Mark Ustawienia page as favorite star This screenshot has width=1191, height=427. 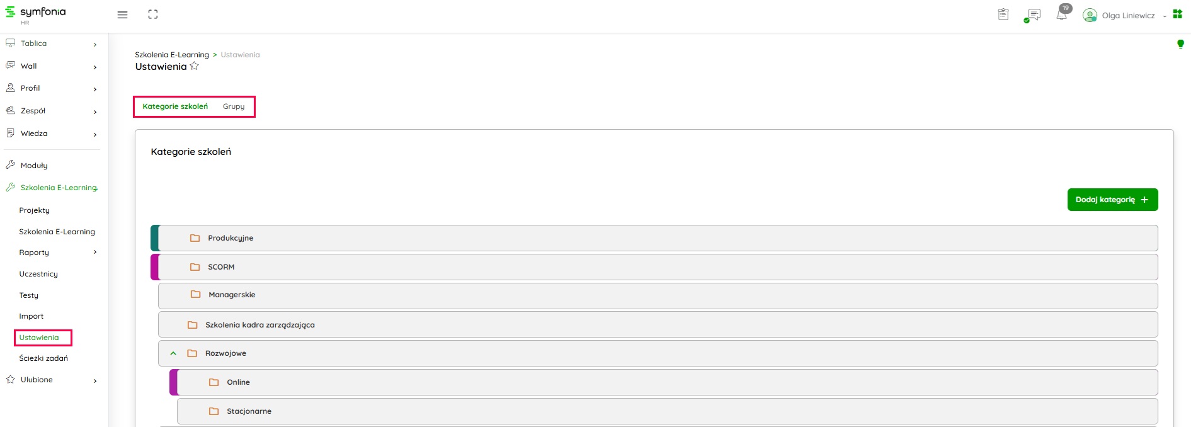195,66
